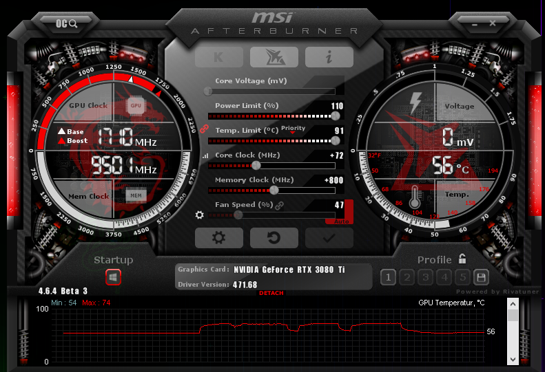Image resolution: width=545 pixels, height=372 pixels.
Task: Toggle the Profile lock icon
Action: click(x=462, y=259)
